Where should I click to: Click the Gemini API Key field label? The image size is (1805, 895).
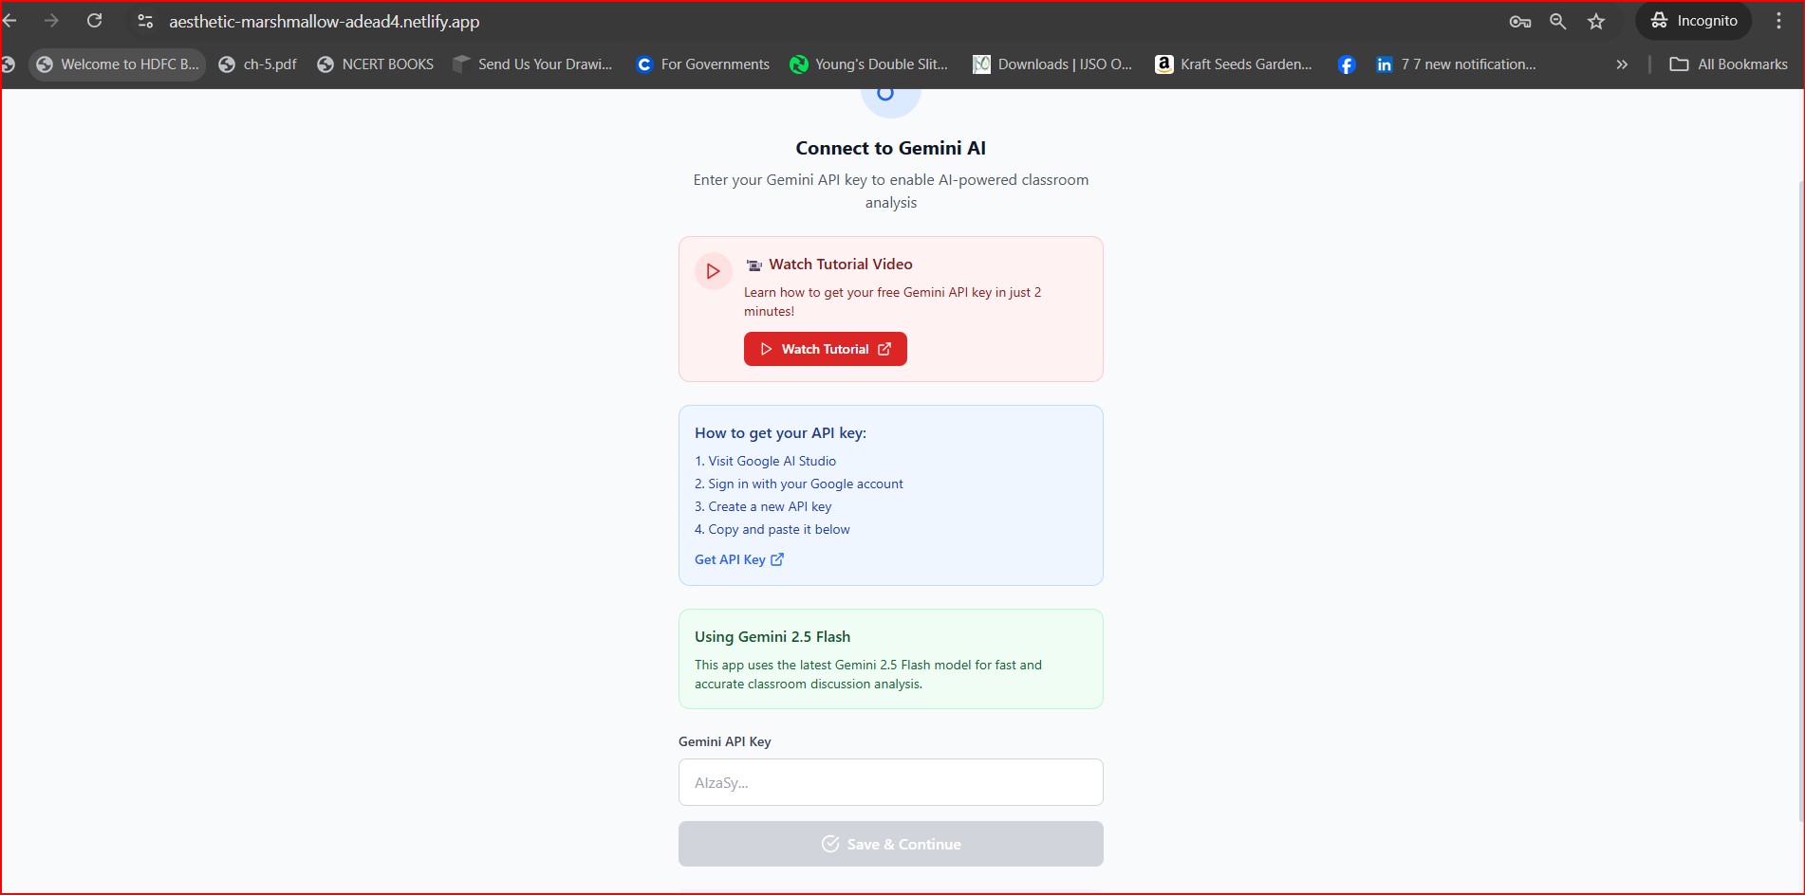[725, 741]
